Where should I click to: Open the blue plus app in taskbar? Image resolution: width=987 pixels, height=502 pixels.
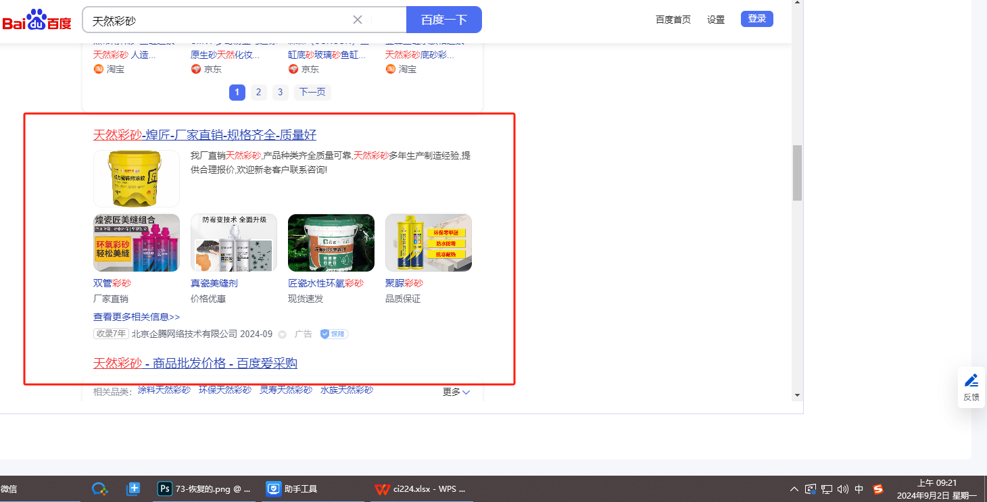pyautogui.click(x=133, y=489)
